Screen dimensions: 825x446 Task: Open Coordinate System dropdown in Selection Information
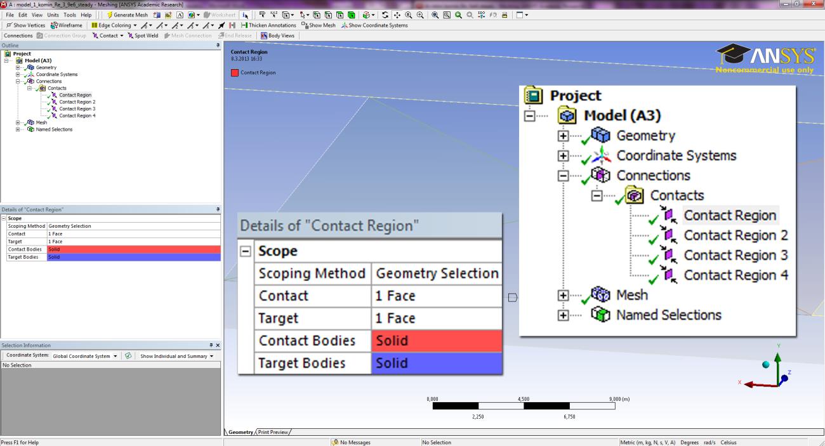pyautogui.click(x=85, y=356)
